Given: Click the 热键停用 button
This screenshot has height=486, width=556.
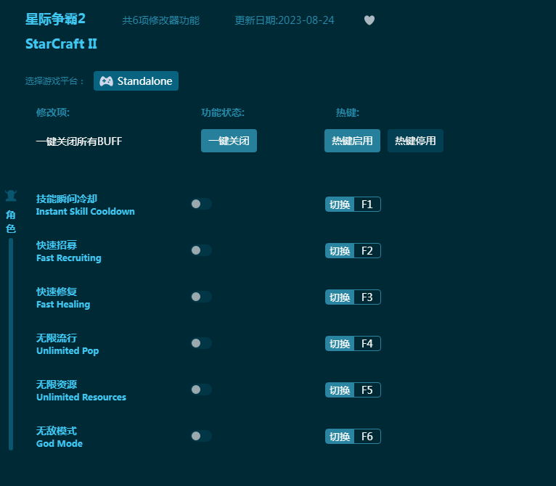Looking at the screenshot, I should tap(415, 141).
